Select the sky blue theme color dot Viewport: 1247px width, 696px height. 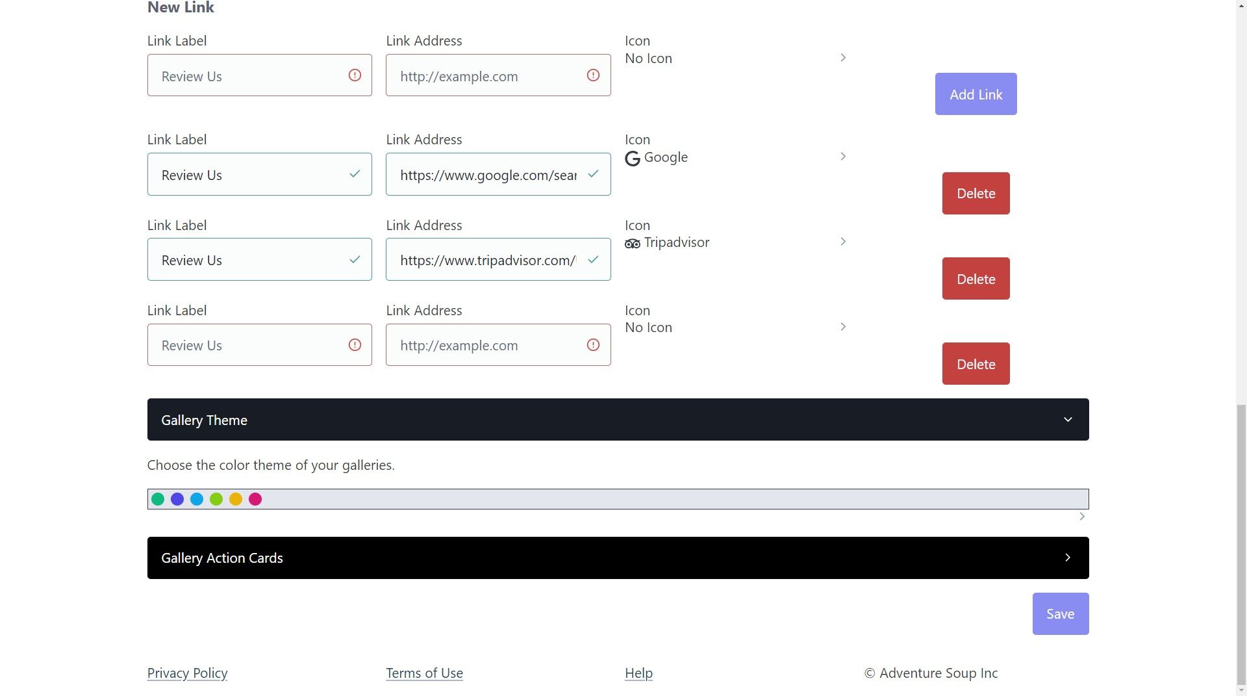[197, 499]
